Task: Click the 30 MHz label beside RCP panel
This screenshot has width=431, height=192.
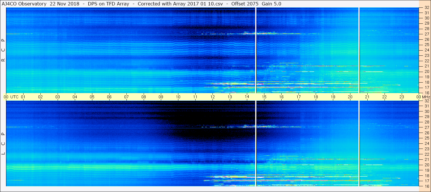Action: [427, 18]
